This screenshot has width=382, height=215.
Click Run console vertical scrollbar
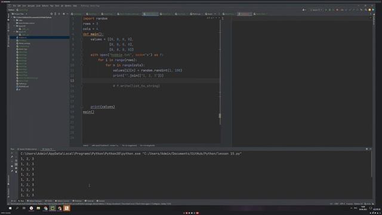[371, 165]
